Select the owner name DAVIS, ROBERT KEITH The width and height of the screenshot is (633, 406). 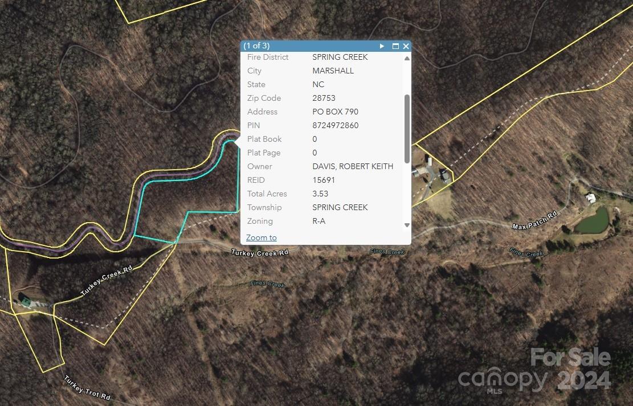pyautogui.click(x=353, y=166)
